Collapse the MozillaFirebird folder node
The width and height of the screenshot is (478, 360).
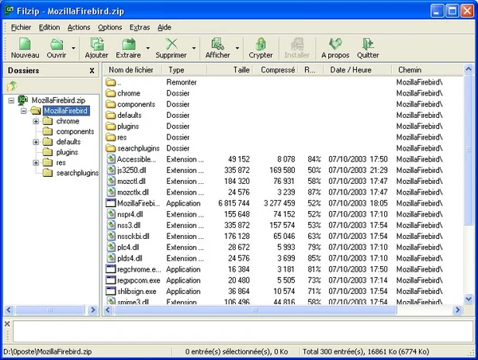(x=23, y=111)
